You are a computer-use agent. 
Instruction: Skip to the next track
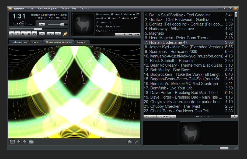34,34
